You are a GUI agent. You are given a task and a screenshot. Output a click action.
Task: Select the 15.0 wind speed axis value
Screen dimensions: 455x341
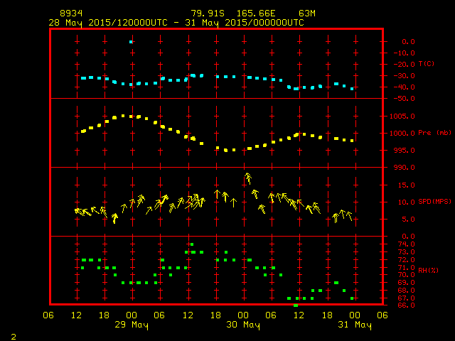406,185
